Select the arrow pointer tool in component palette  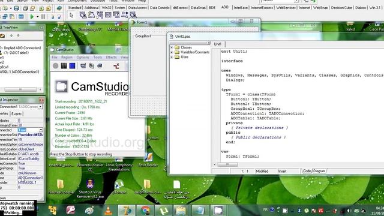(x=71, y=15)
